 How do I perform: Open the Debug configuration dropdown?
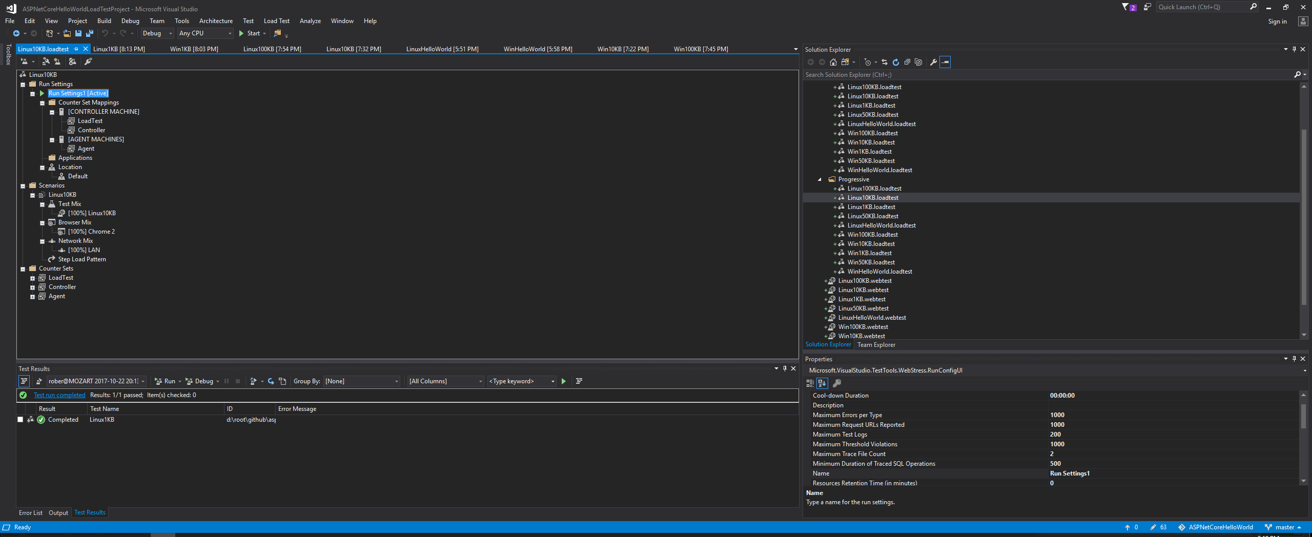[157, 33]
